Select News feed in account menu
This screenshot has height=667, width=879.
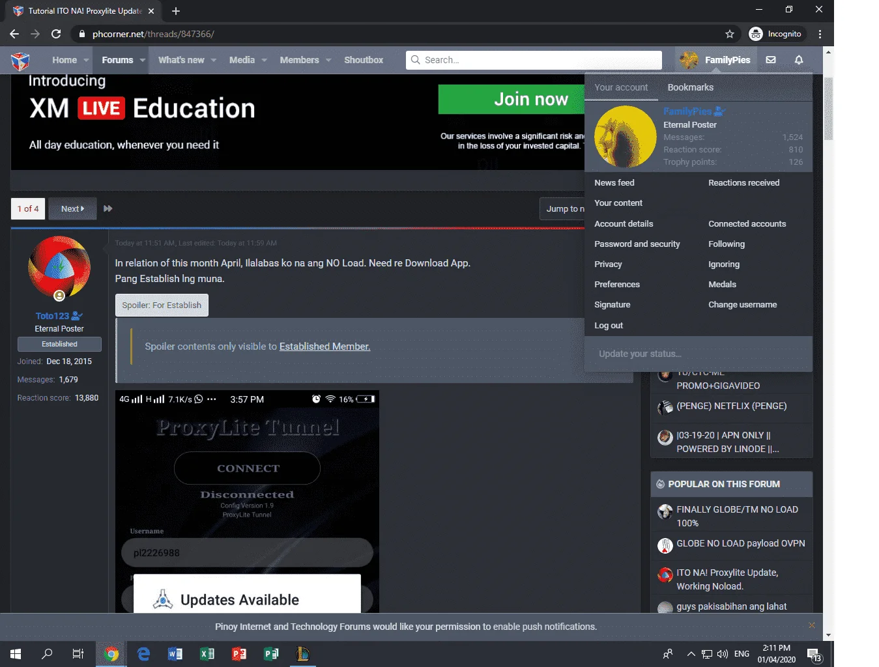pyautogui.click(x=614, y=183)
